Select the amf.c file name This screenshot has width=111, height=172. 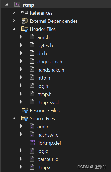[x=43, y=127]
